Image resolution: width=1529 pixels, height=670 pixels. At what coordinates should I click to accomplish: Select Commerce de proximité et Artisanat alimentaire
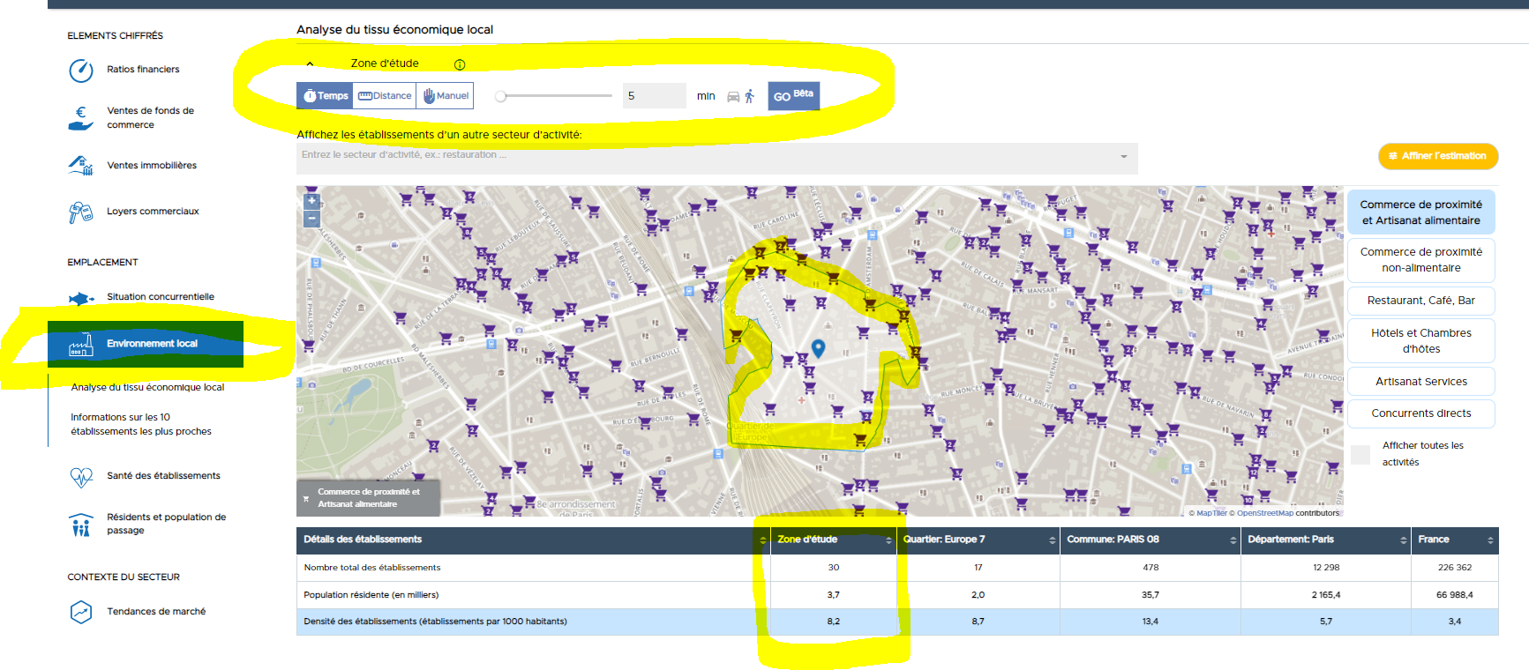click(1420, 212)
